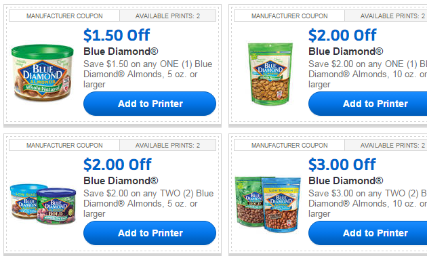This screenshot has height=256, width=427.
Task: Click $2.00 Off headline in bottom-left coupon
Action: click(x=117, y=165)
